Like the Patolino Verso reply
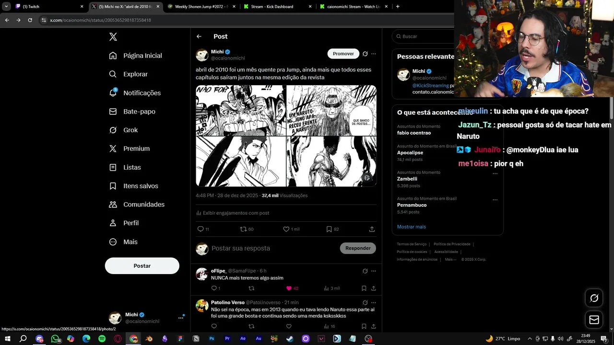Image resolution: width=614 pixels, height=345 pixels. click(x=289, y=326)
